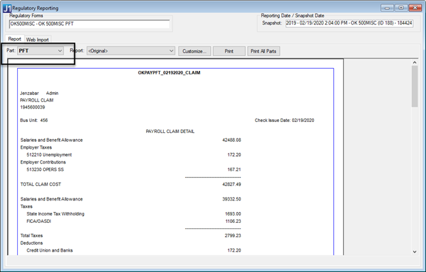Image resolution: width=426 pixels, height=272 pixels.
Task: Switch to the Web Import tab
Action: click(x=38, y=40)
